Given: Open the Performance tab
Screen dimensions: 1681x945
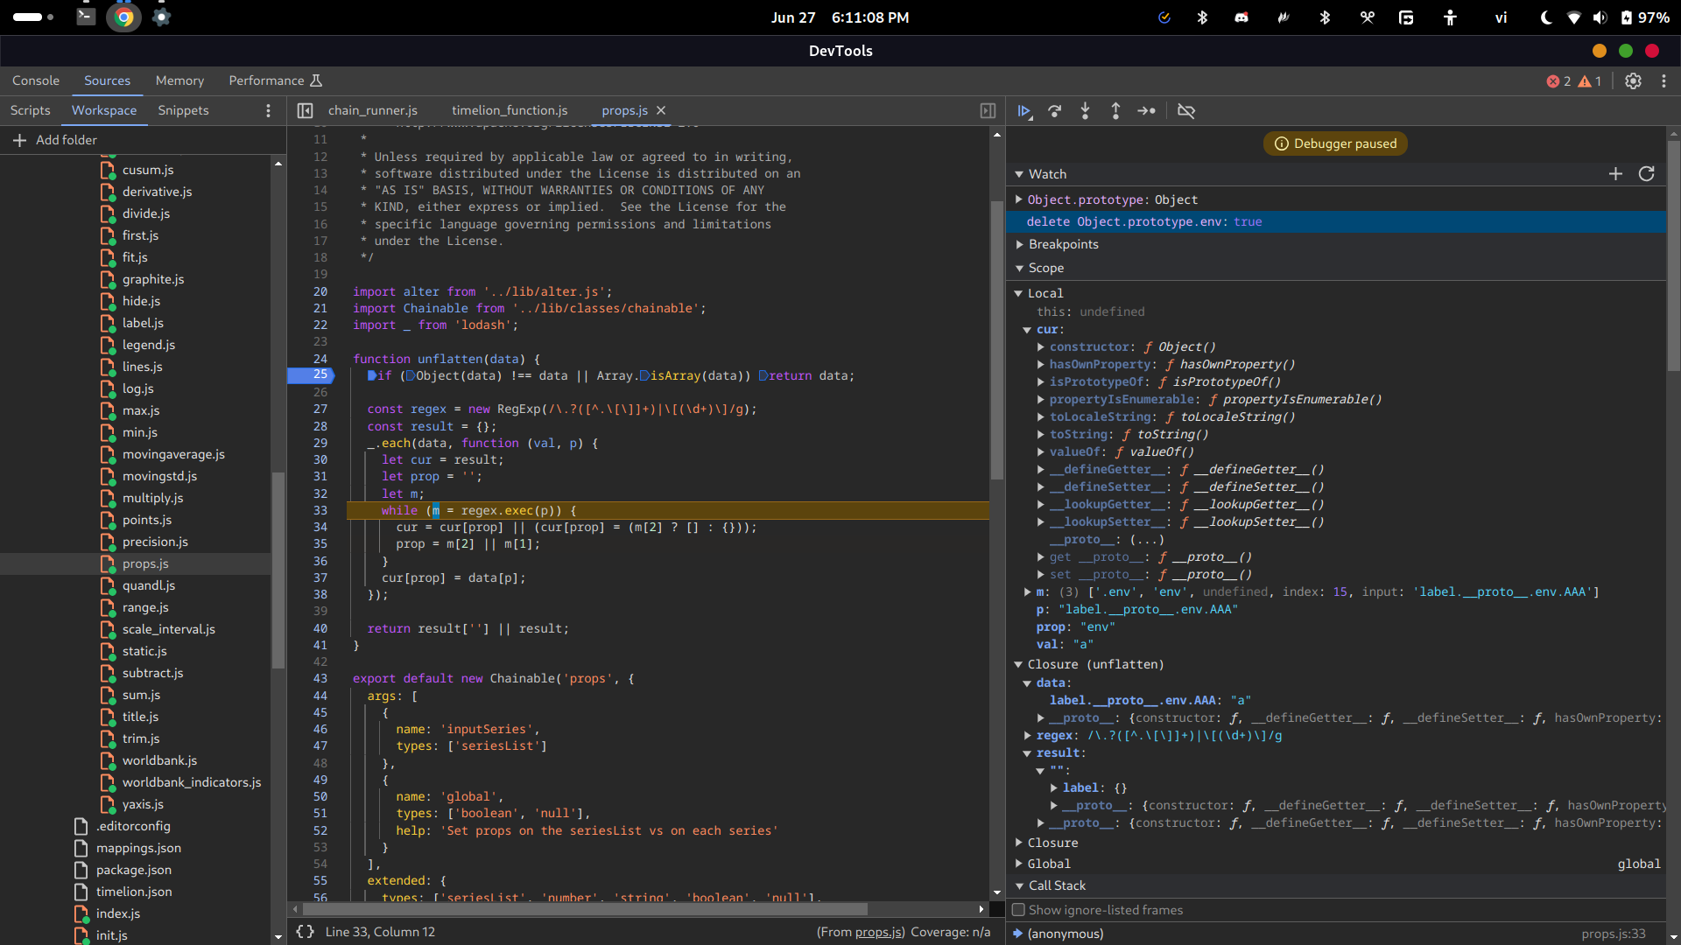Looking at the screenshot, I should click(x=275, y=80).
